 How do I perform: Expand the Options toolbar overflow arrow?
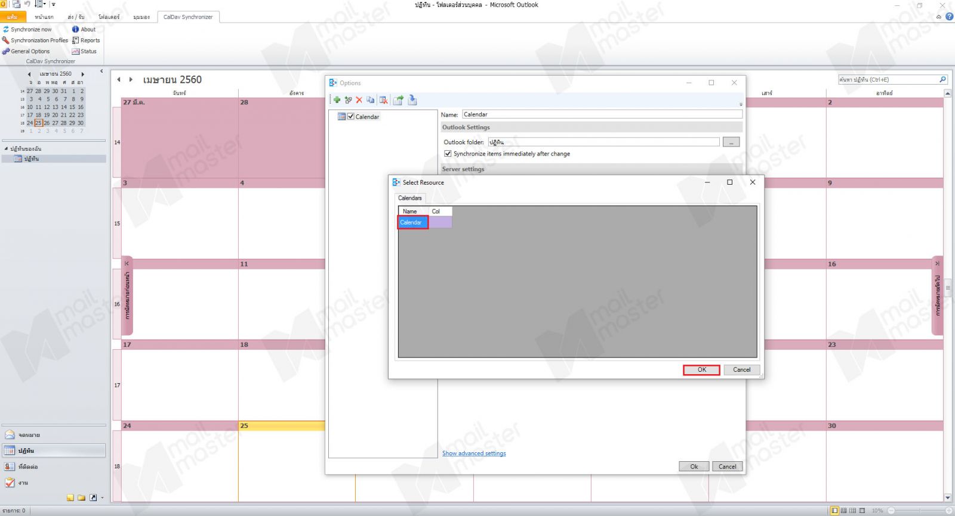tap(741, 104)
